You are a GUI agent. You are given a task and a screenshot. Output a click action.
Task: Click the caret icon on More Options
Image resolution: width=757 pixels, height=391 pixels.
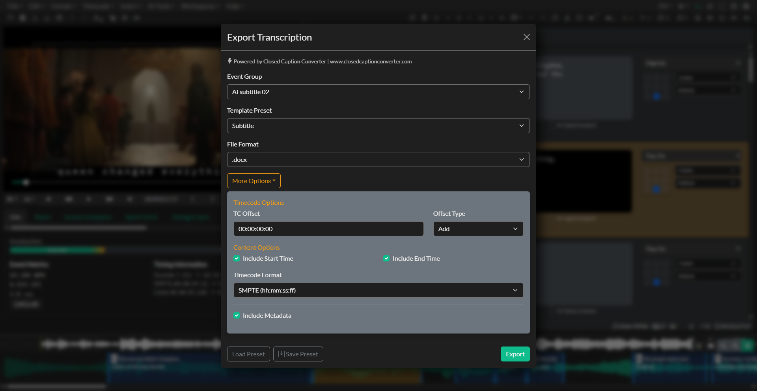coord(275,181)
